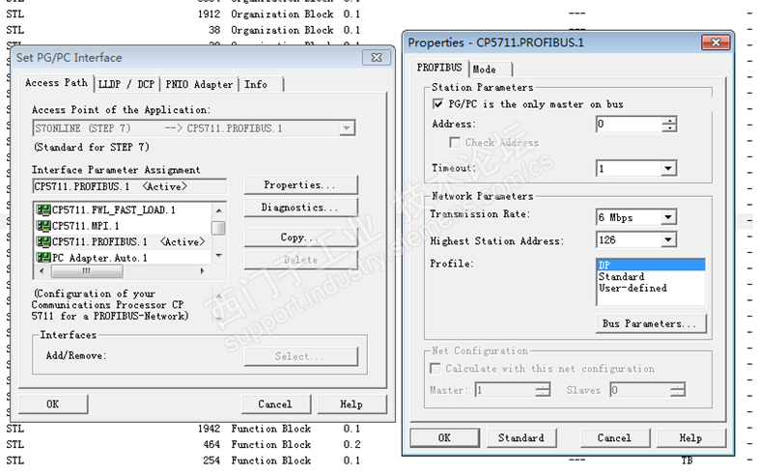Switch to the PNIO Adapter tab
Viewport: 758px width, 475px height.
tap(199, 85)
